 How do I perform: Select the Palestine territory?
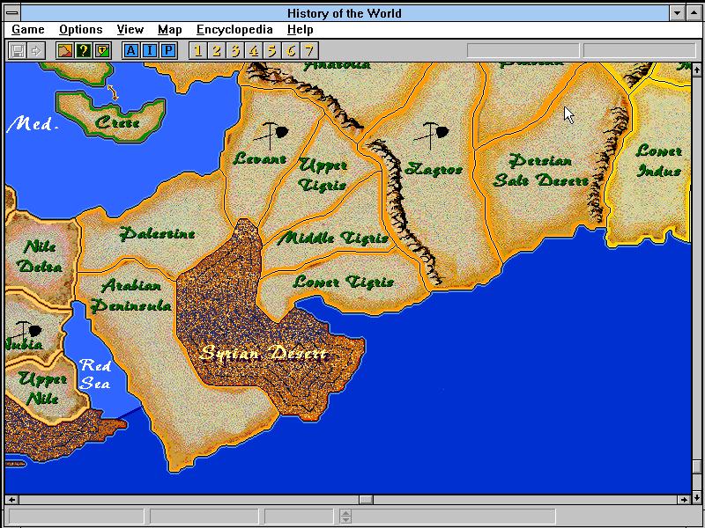[158, 233]
